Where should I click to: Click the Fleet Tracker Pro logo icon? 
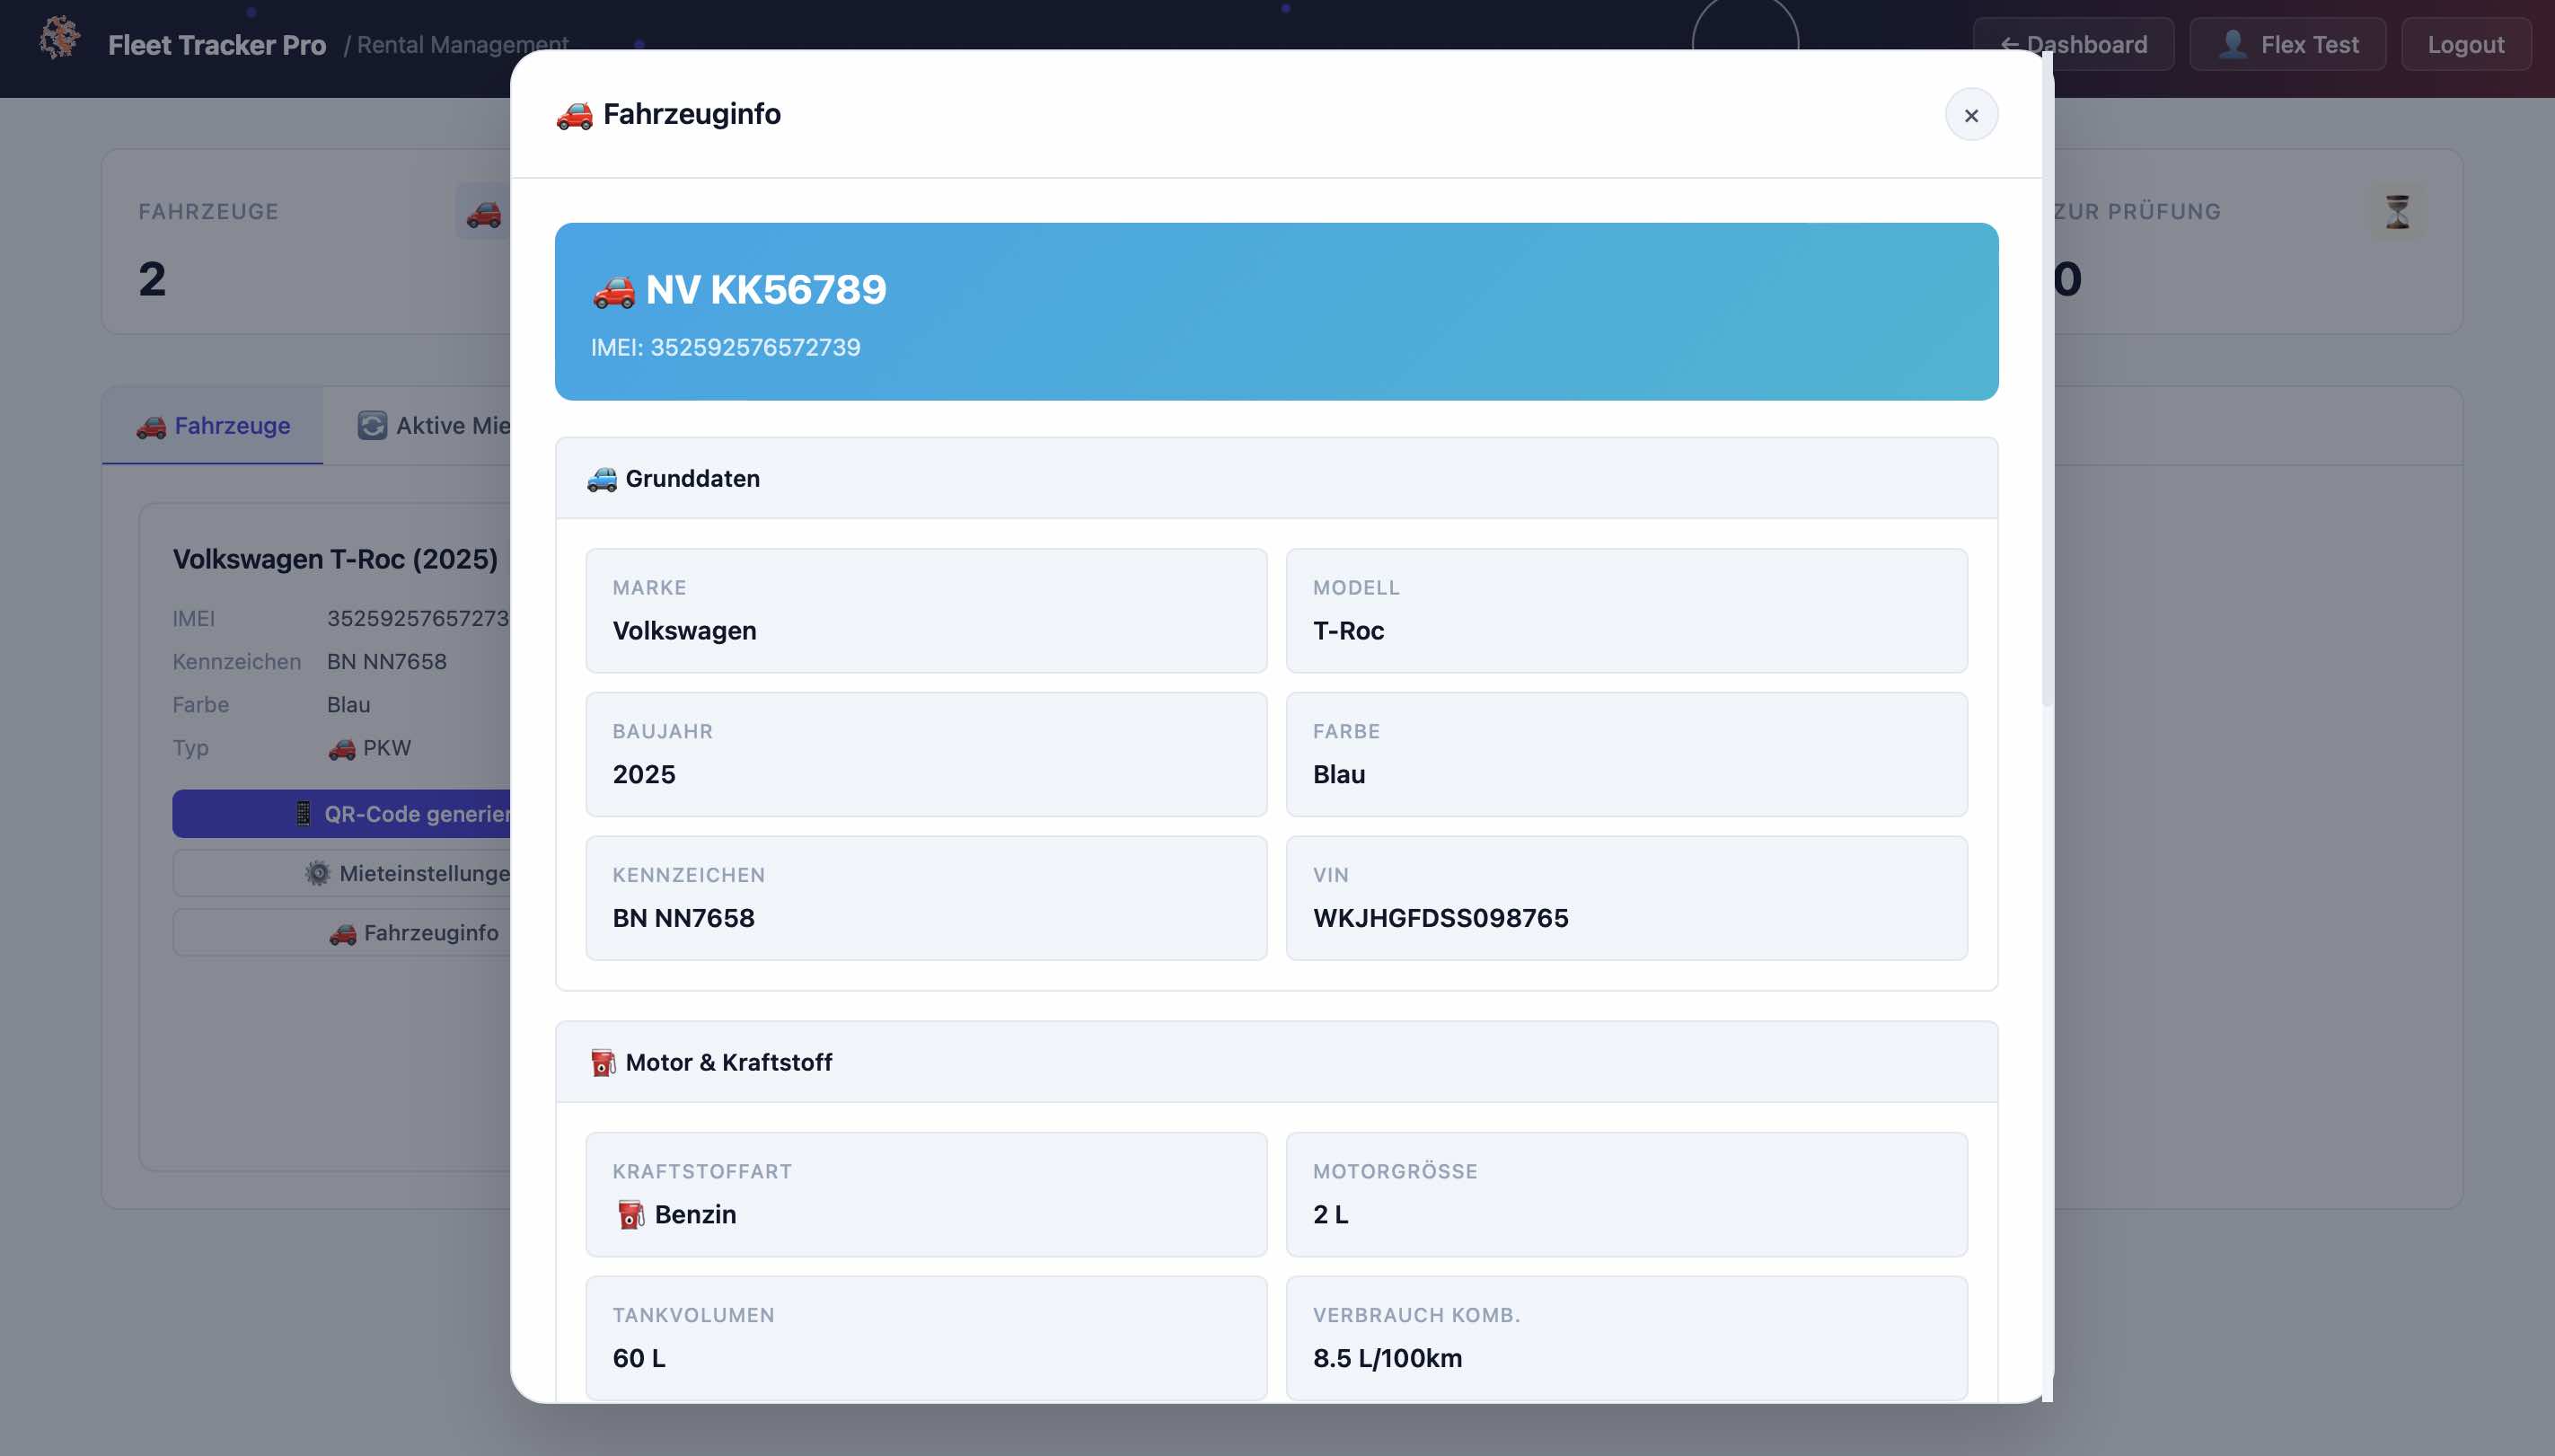pos(60,39)
